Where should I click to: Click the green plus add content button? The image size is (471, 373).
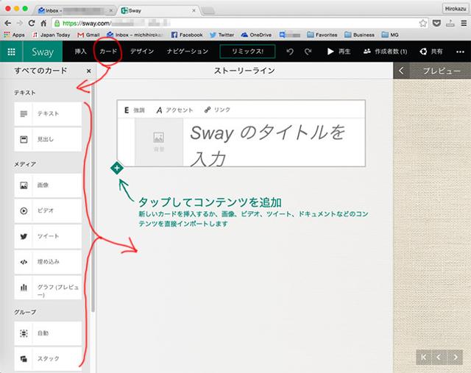coord(116,168)
